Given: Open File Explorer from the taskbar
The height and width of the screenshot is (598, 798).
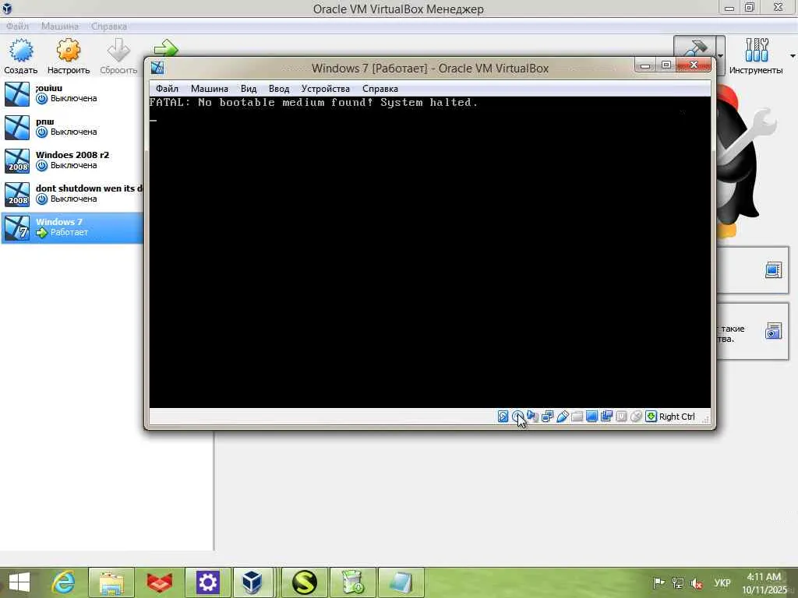Looking at the screenshot, I should tap(111, 582).
